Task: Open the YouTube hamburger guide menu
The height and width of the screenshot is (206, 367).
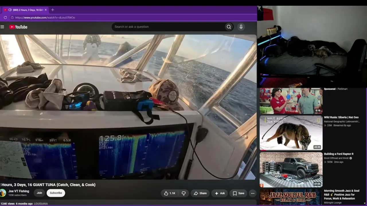Action: click(2, 27)
